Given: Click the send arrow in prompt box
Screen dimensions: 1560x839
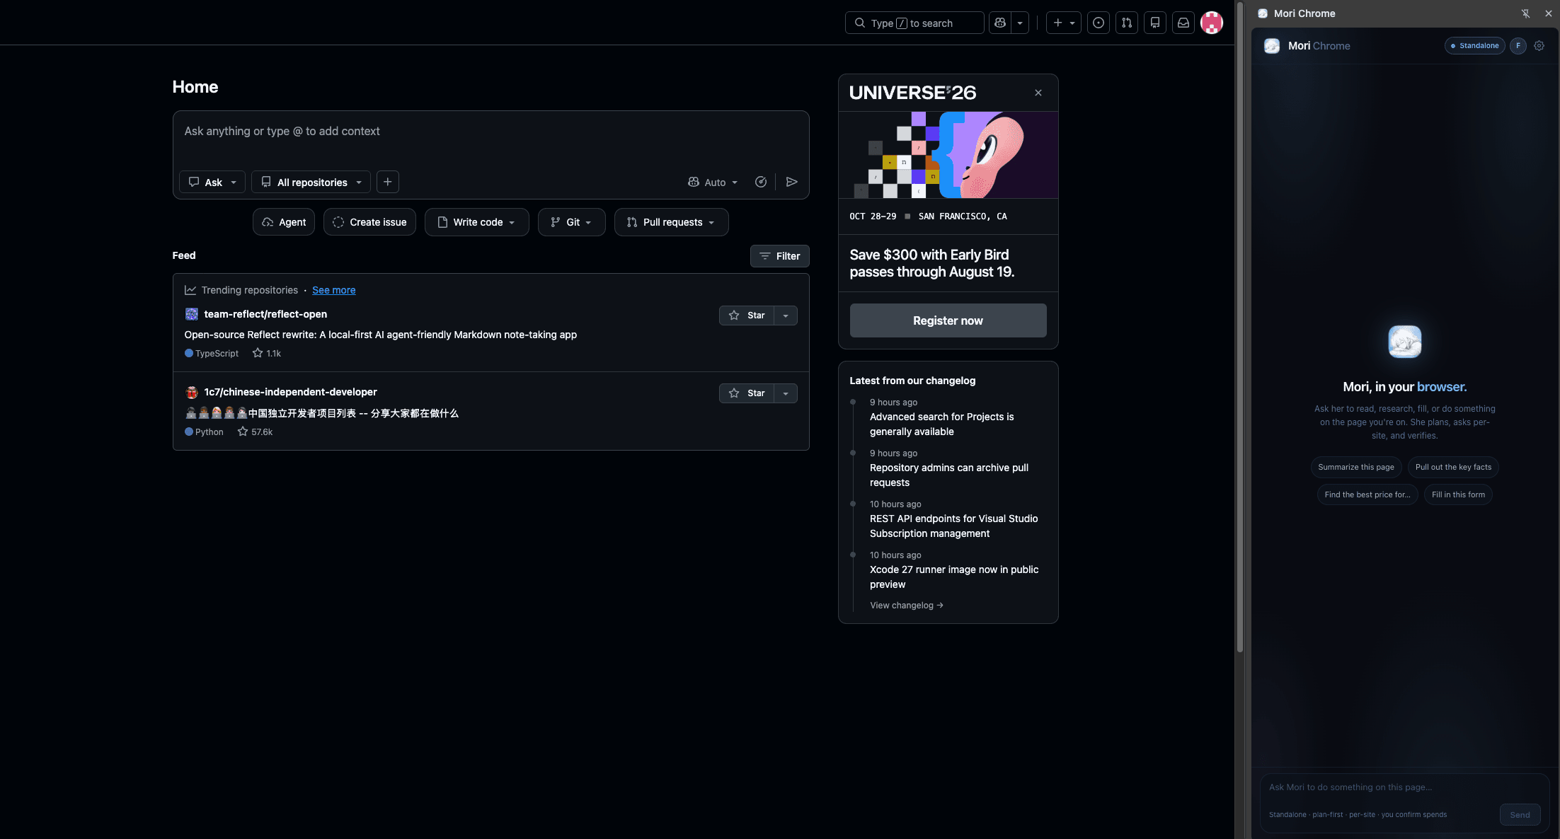Looking at the screenshot, I should tap(792, 182).
